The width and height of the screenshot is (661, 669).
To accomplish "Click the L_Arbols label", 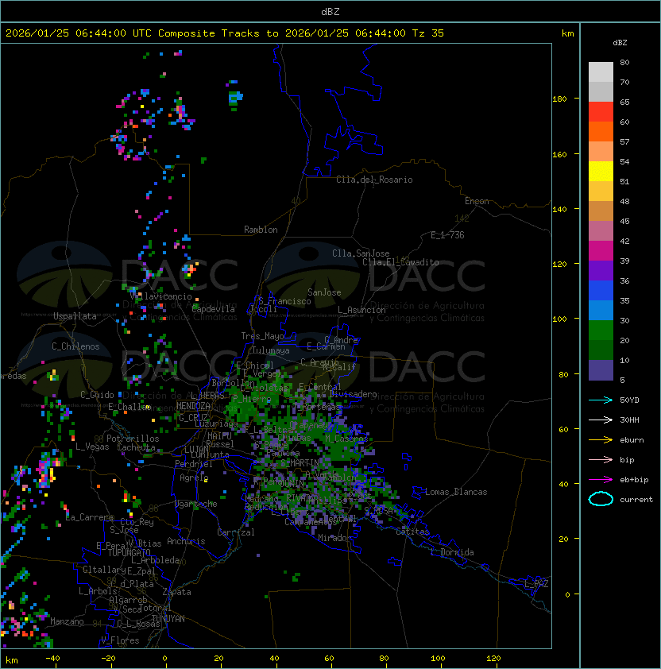I will [98, 591].
